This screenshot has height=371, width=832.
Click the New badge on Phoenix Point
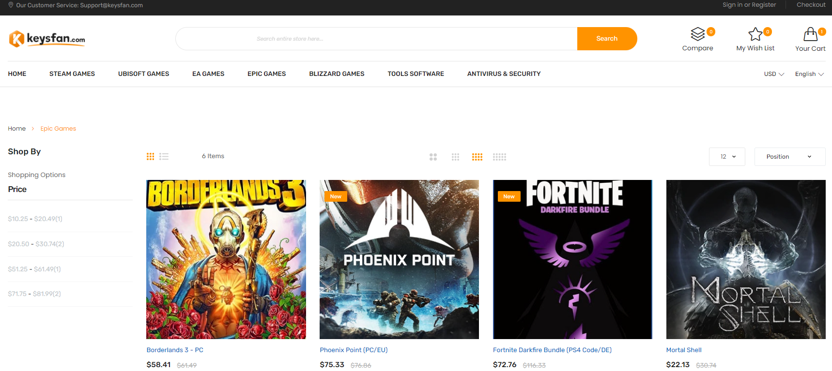336,196
